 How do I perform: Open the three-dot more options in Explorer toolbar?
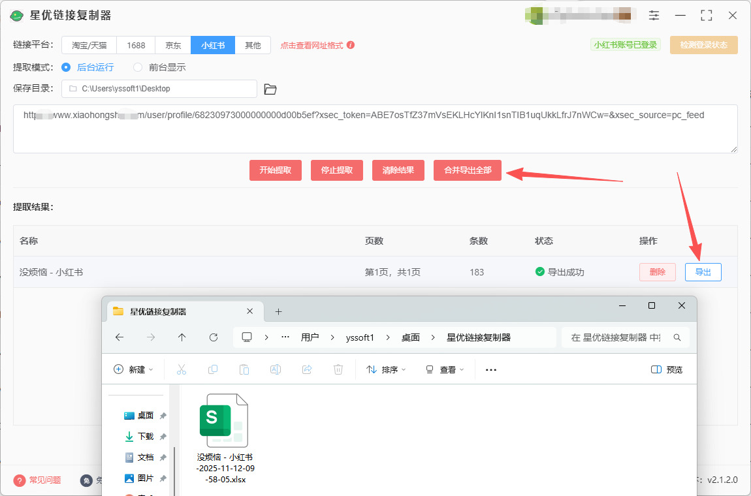(491, 369)
